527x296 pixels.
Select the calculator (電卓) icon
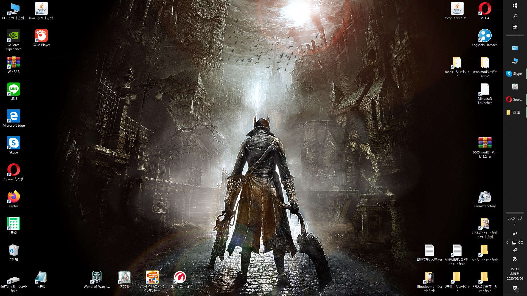coord(13,226)
